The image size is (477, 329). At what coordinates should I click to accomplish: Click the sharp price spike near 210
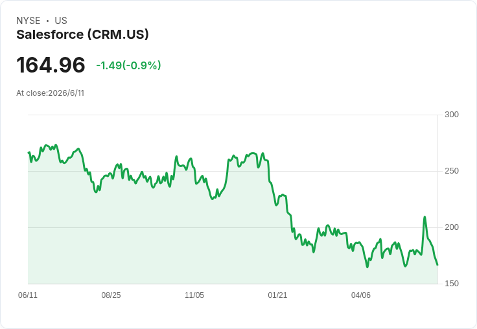(425, 217)
